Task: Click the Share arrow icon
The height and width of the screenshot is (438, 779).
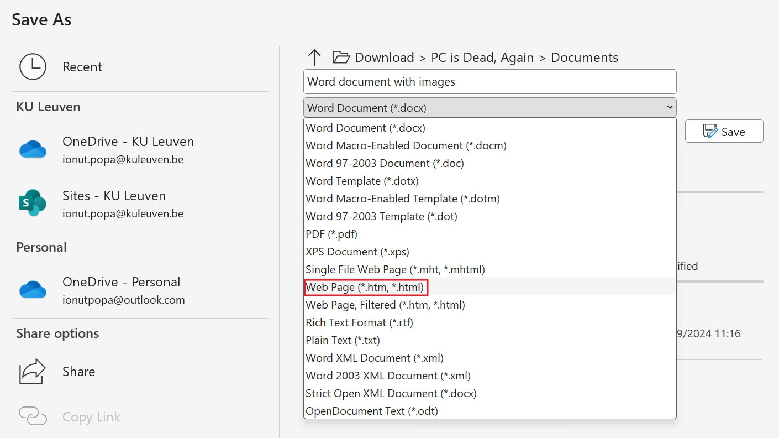Action: pyautogui.click(x=33, y=372)
